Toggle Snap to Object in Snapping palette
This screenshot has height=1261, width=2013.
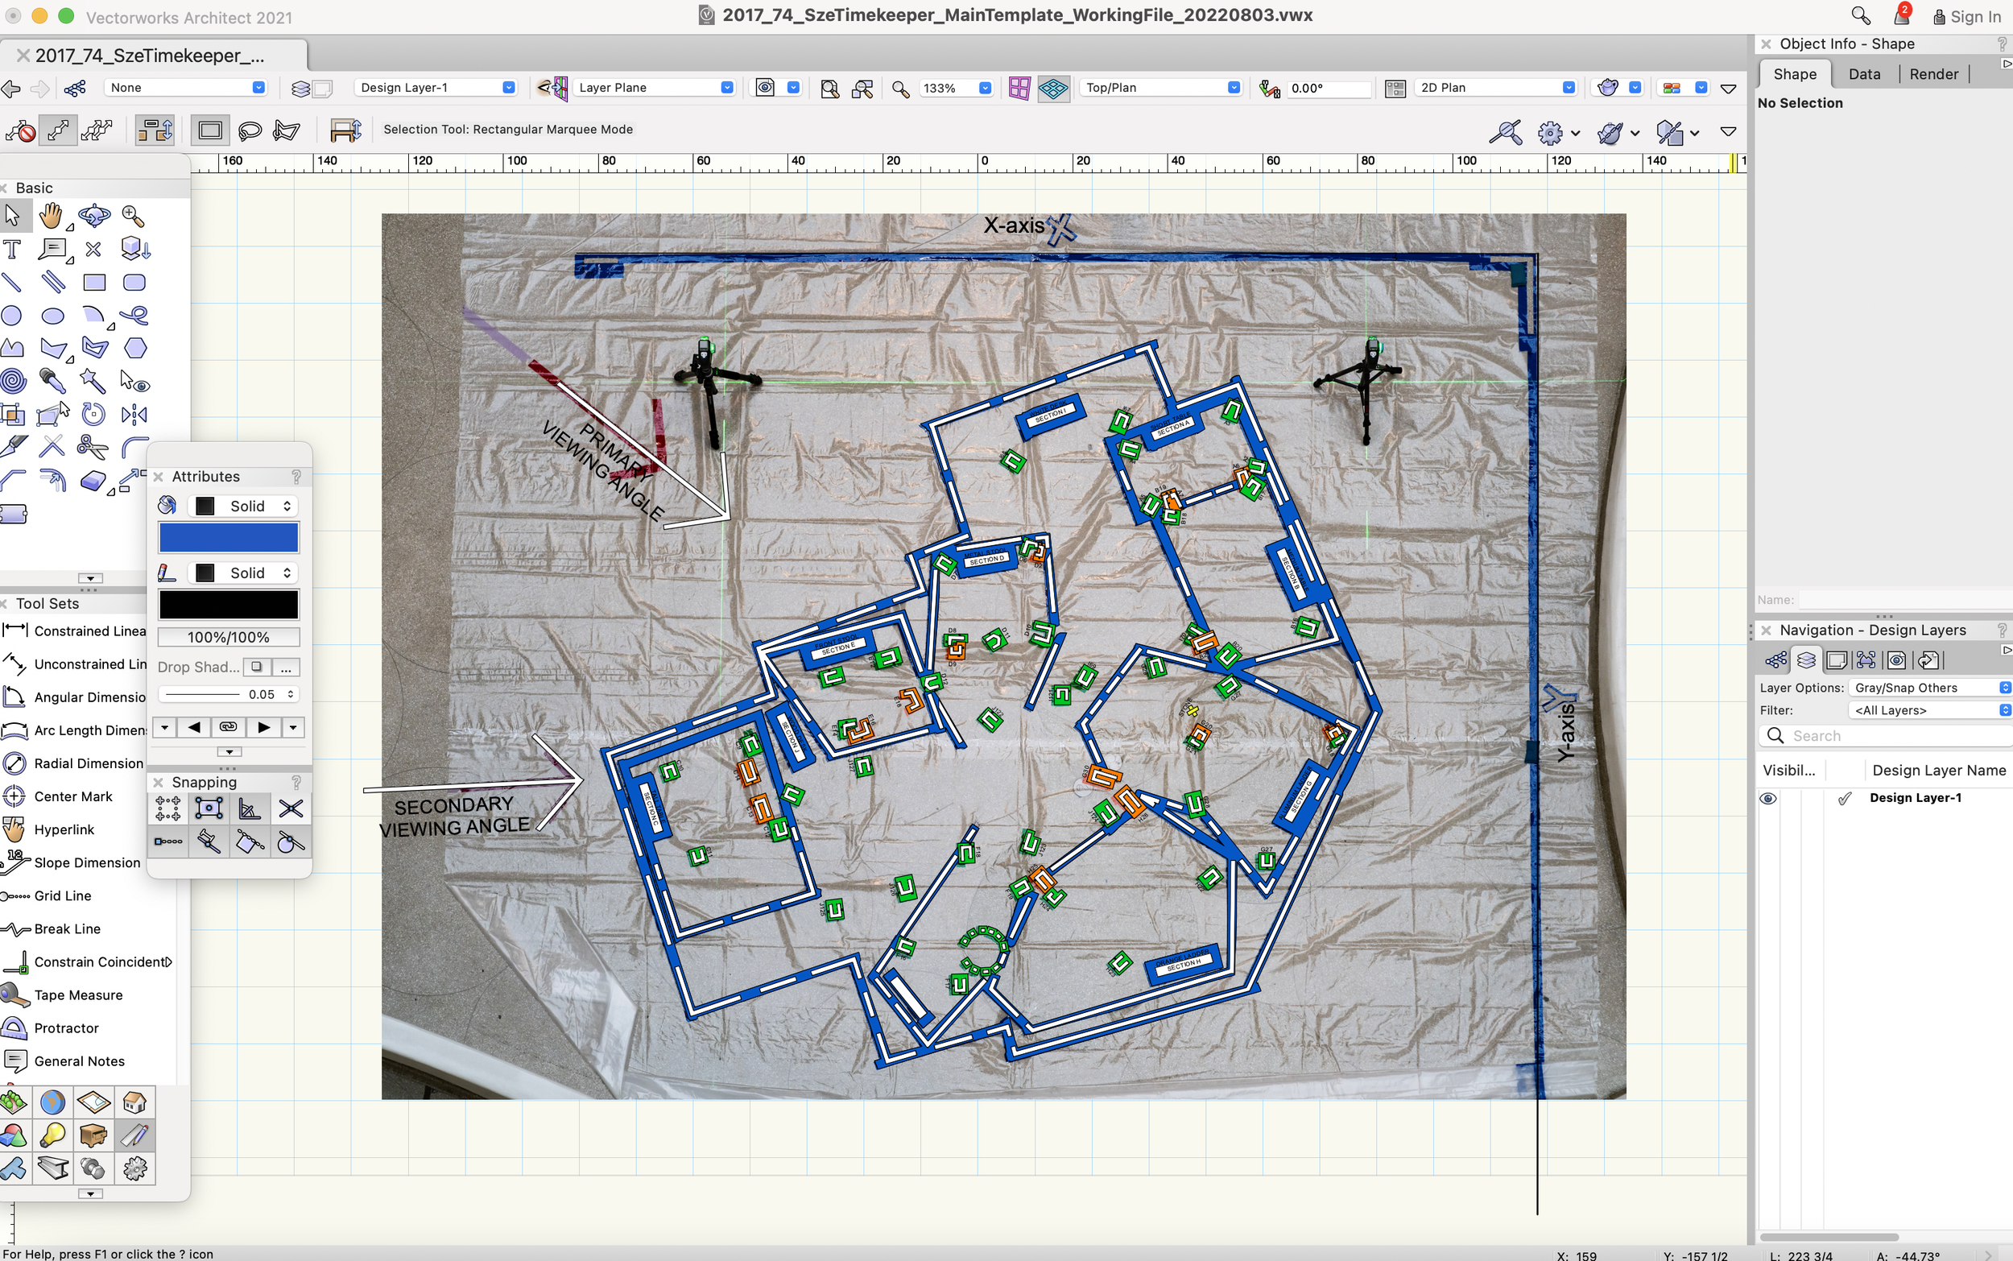(209, 808)
